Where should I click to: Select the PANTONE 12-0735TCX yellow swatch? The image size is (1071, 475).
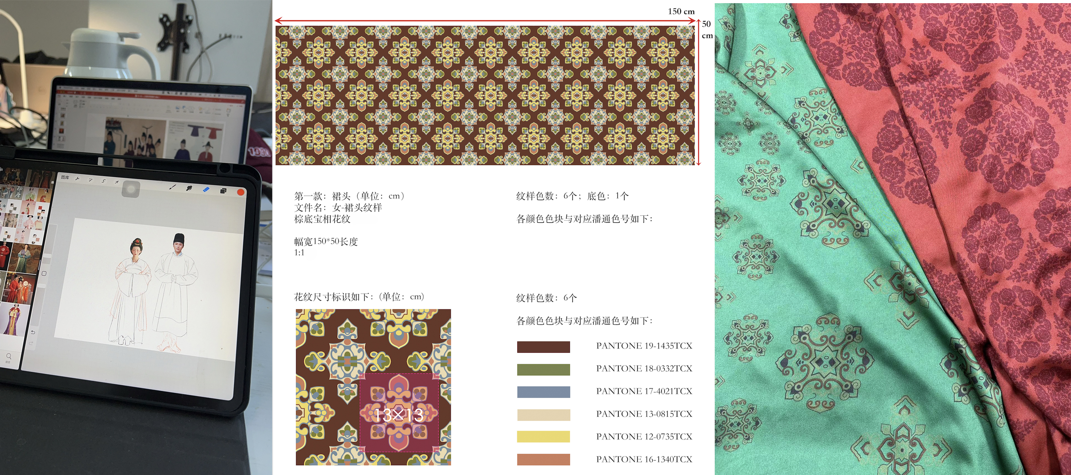(544, 437)
